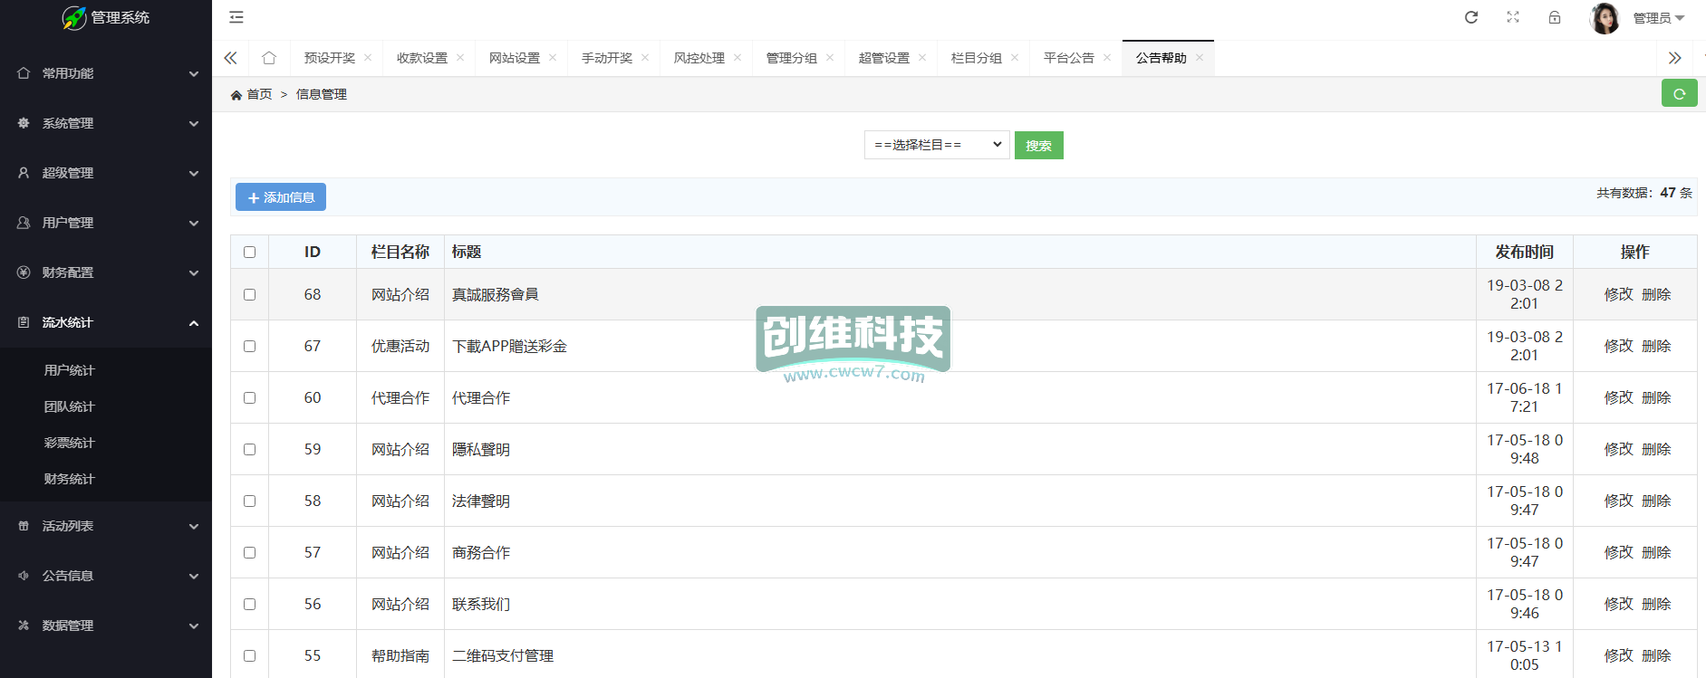Expand the 常用功能 menu

pyautogui.click(x=106, y=73)
